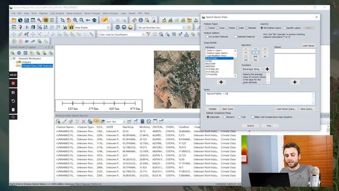Click the globe online data icon
Screen dimensions: 339x191
pos(20,20)
